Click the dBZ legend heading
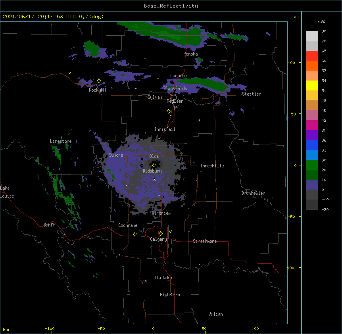 point(321,21)
